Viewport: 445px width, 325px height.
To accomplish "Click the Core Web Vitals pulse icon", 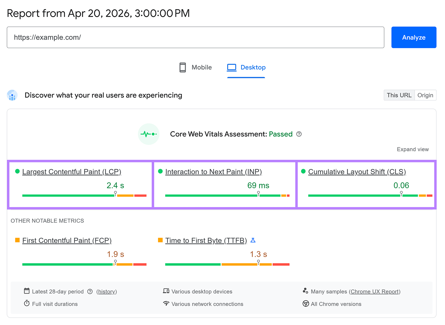I will 149,134.
